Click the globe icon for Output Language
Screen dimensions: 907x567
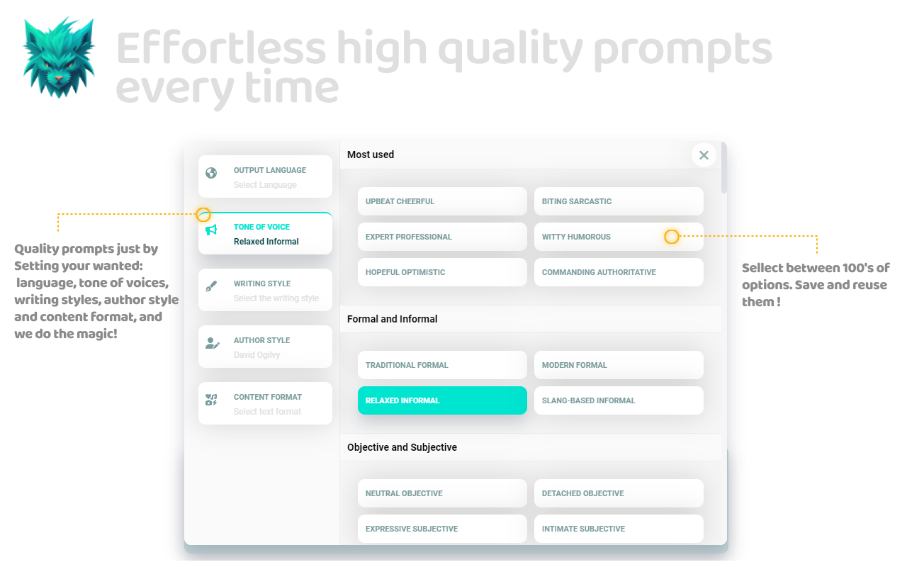(211, 173)
